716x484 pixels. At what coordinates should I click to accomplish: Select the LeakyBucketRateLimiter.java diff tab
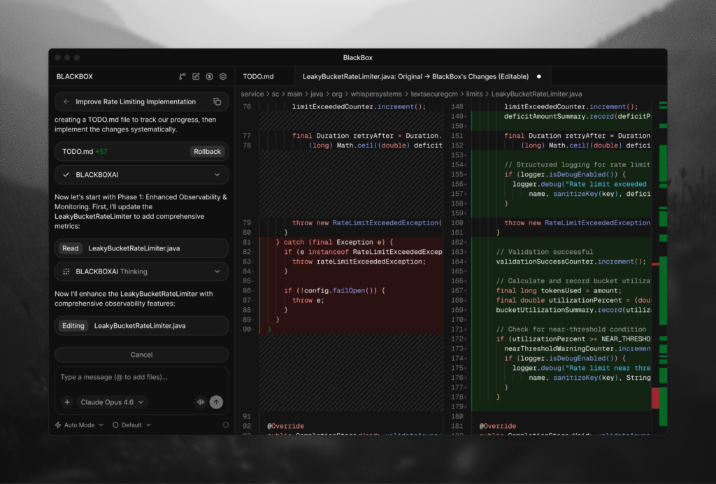pyautogui.click(x=415, y=76)
